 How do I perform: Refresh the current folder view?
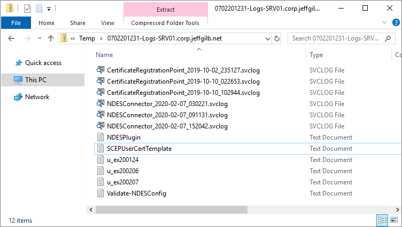pos(276,38)
